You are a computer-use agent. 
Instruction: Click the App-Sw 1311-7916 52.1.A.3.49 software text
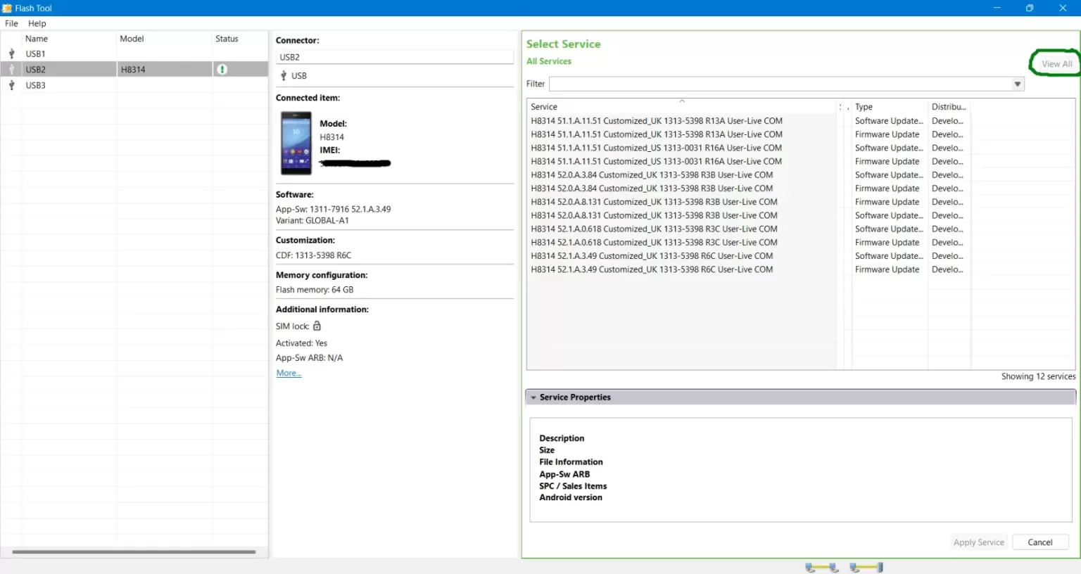tap(333, 209)
